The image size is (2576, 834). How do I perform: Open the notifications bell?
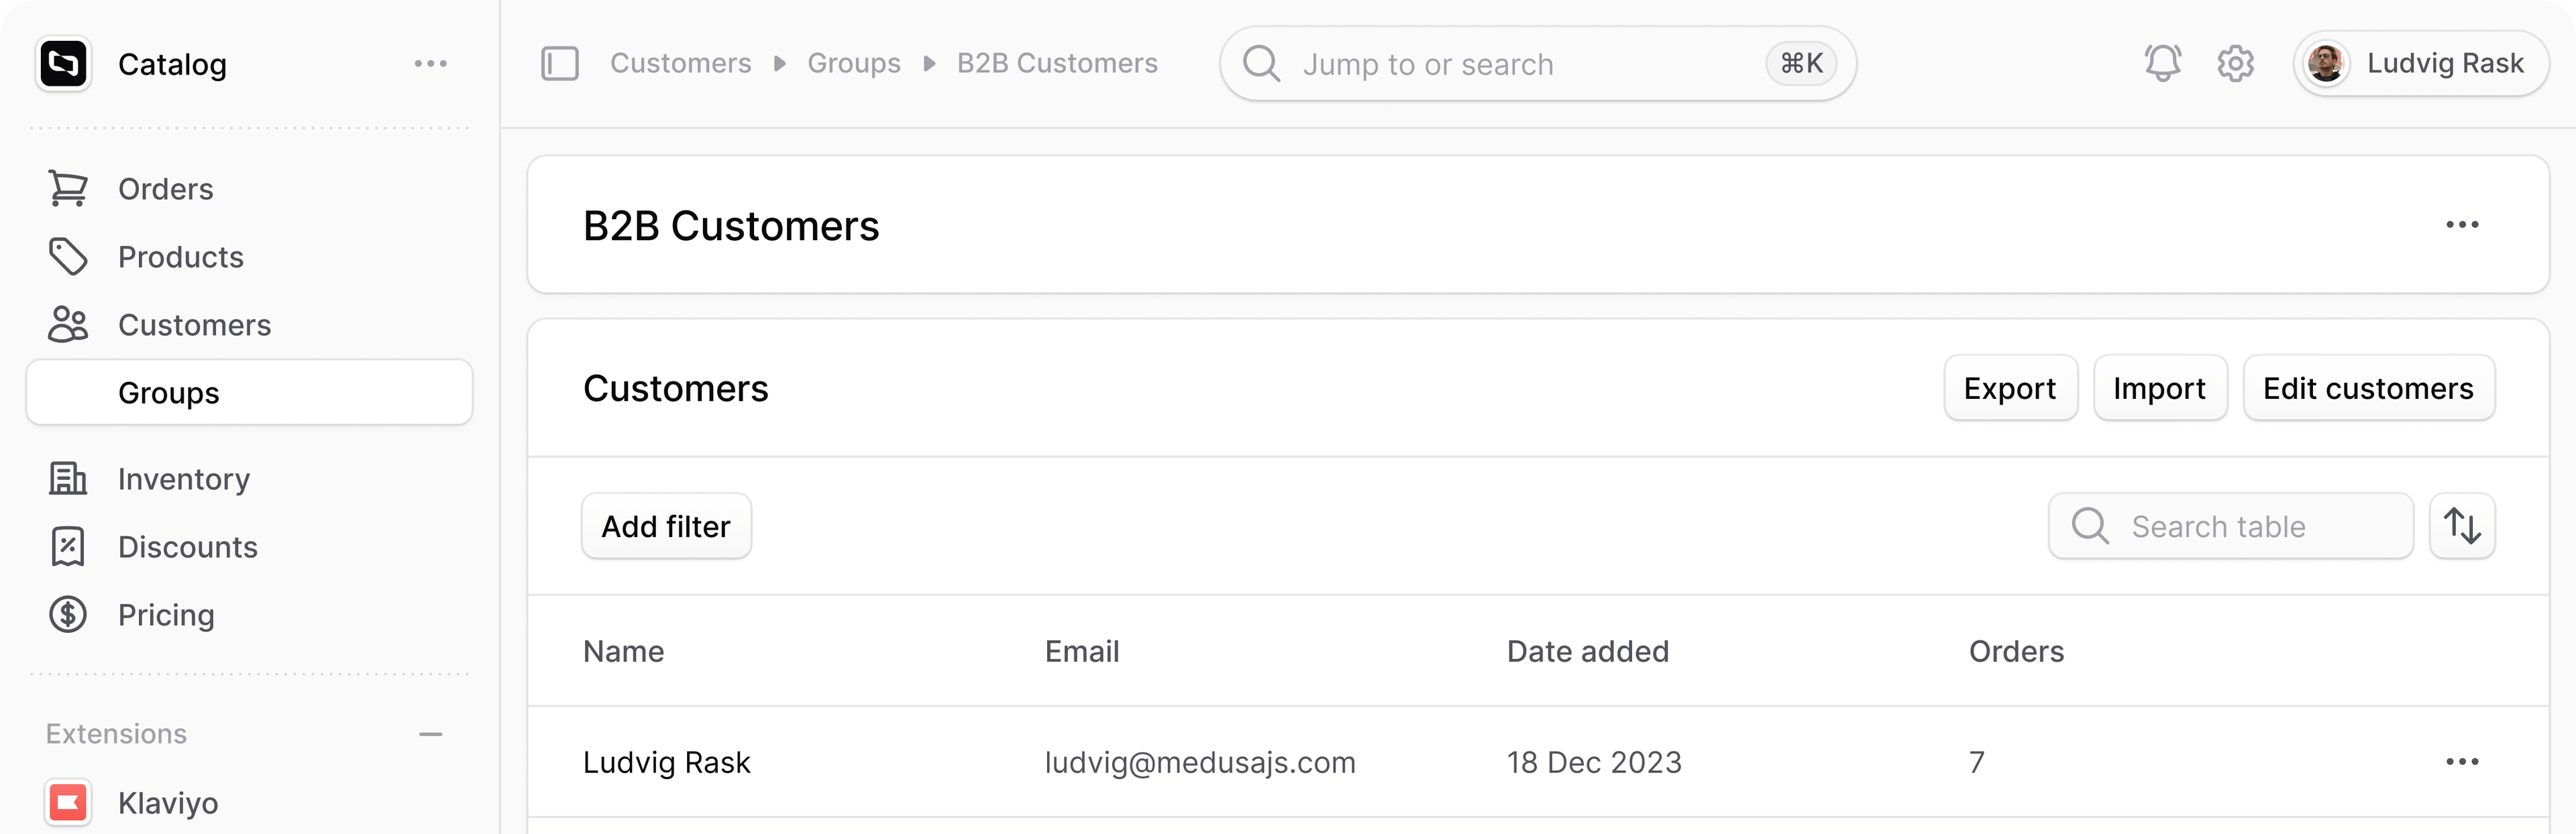(2162, 64)
